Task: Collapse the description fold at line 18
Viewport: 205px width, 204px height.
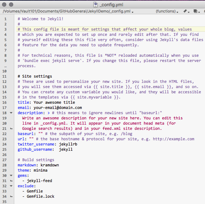Action: (11, 113)
